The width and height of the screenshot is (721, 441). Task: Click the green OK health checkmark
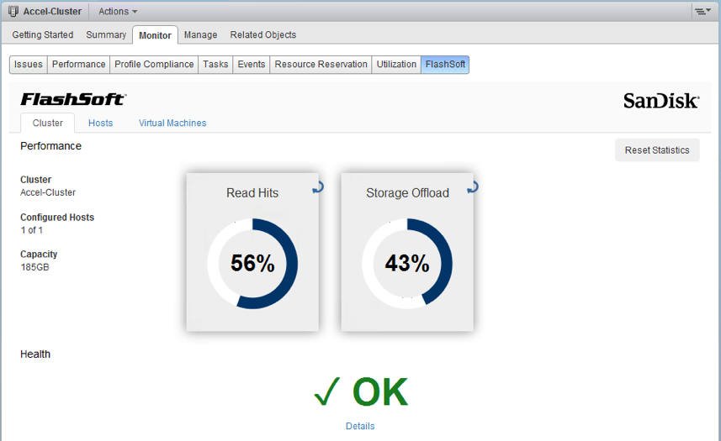click(x=326, y=391)
